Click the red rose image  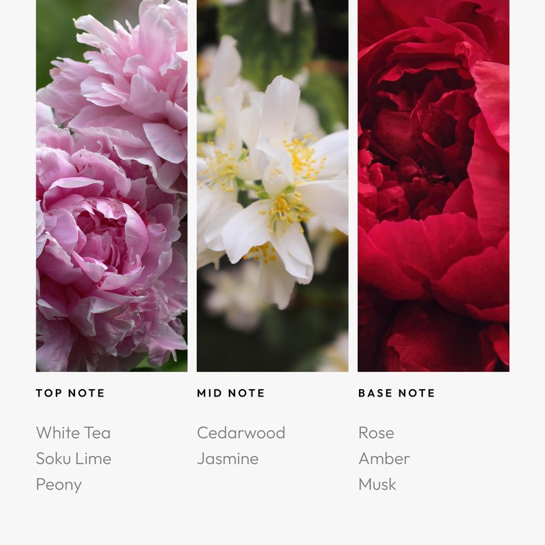(433, 185)
